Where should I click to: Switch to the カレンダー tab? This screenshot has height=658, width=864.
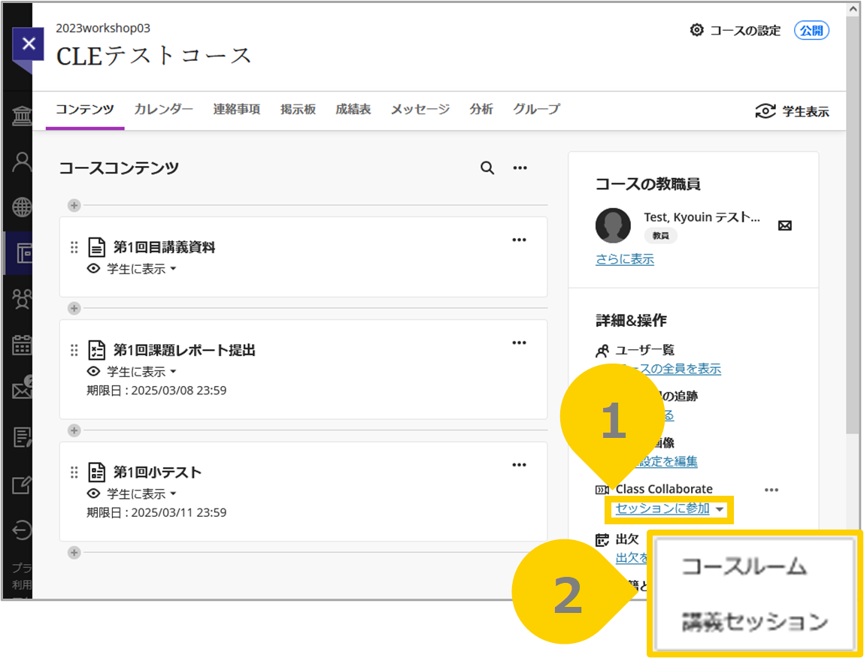click(164, 109)
